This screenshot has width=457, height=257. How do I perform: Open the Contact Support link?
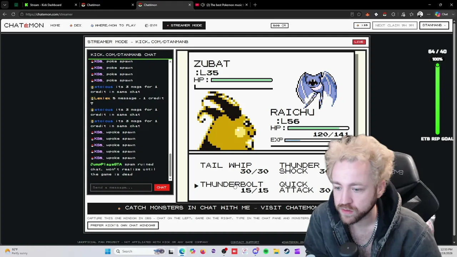245,242
